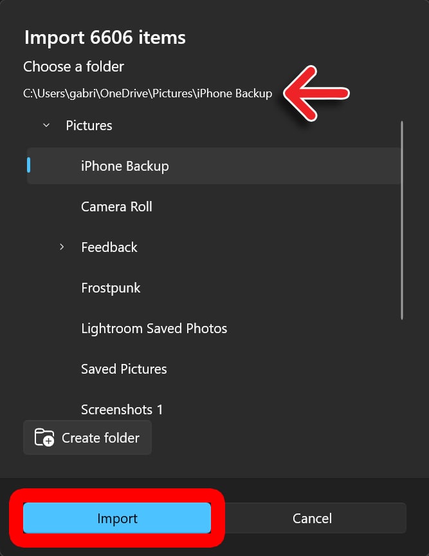Screen dimensions: 429x556
Task: Select the Screenshots 1 folder
Action: coord(122,409)
